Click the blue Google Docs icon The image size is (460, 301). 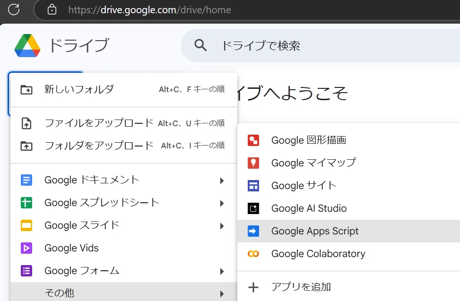point(26,180)
